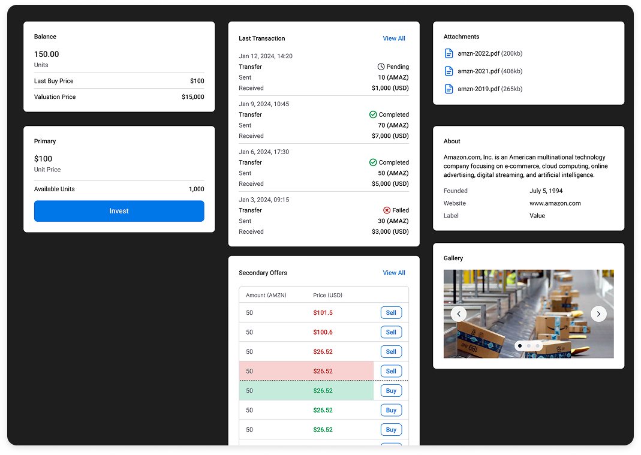
Task: Click the Pending clock status icon
Action: [x=381, y=67]
